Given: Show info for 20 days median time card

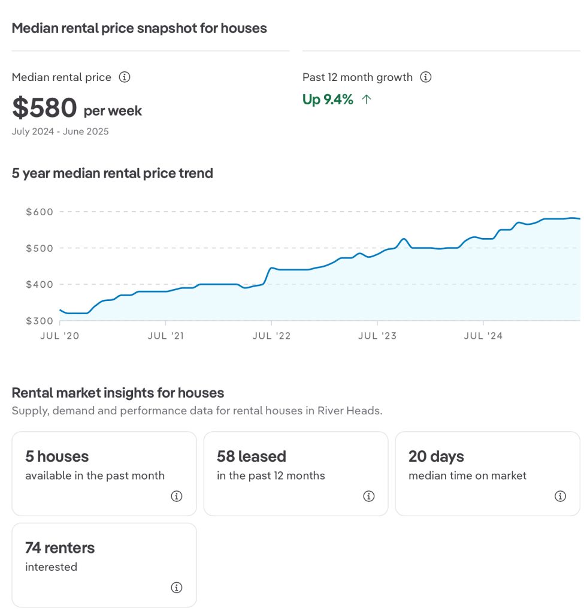Looking at the screenshot, I should [560, 496].
